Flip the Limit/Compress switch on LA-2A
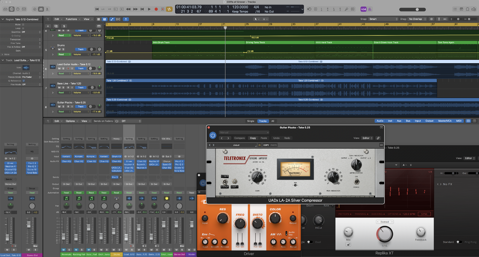479x257 pixels. [225, 181]
